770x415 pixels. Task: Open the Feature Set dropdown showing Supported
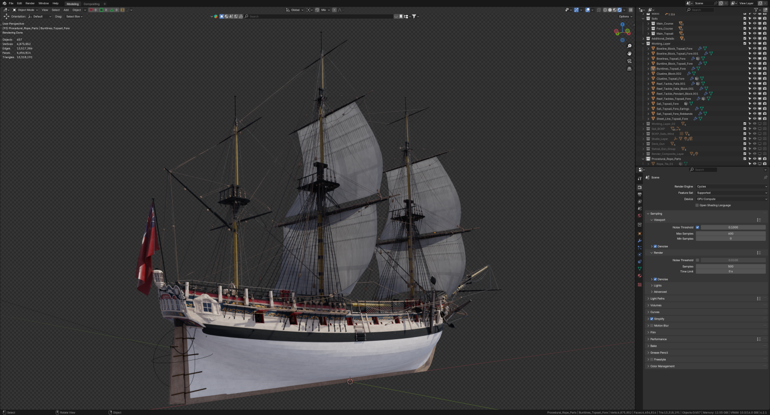(x=731, y=193)
